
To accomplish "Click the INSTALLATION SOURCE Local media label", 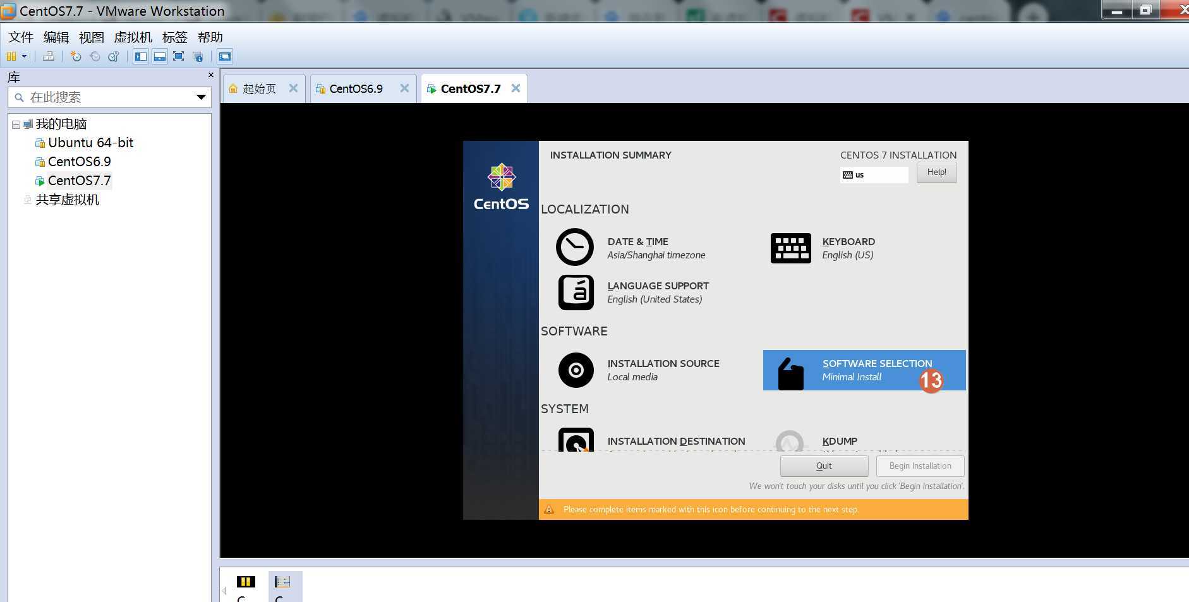I will click(x=663, y=370).
